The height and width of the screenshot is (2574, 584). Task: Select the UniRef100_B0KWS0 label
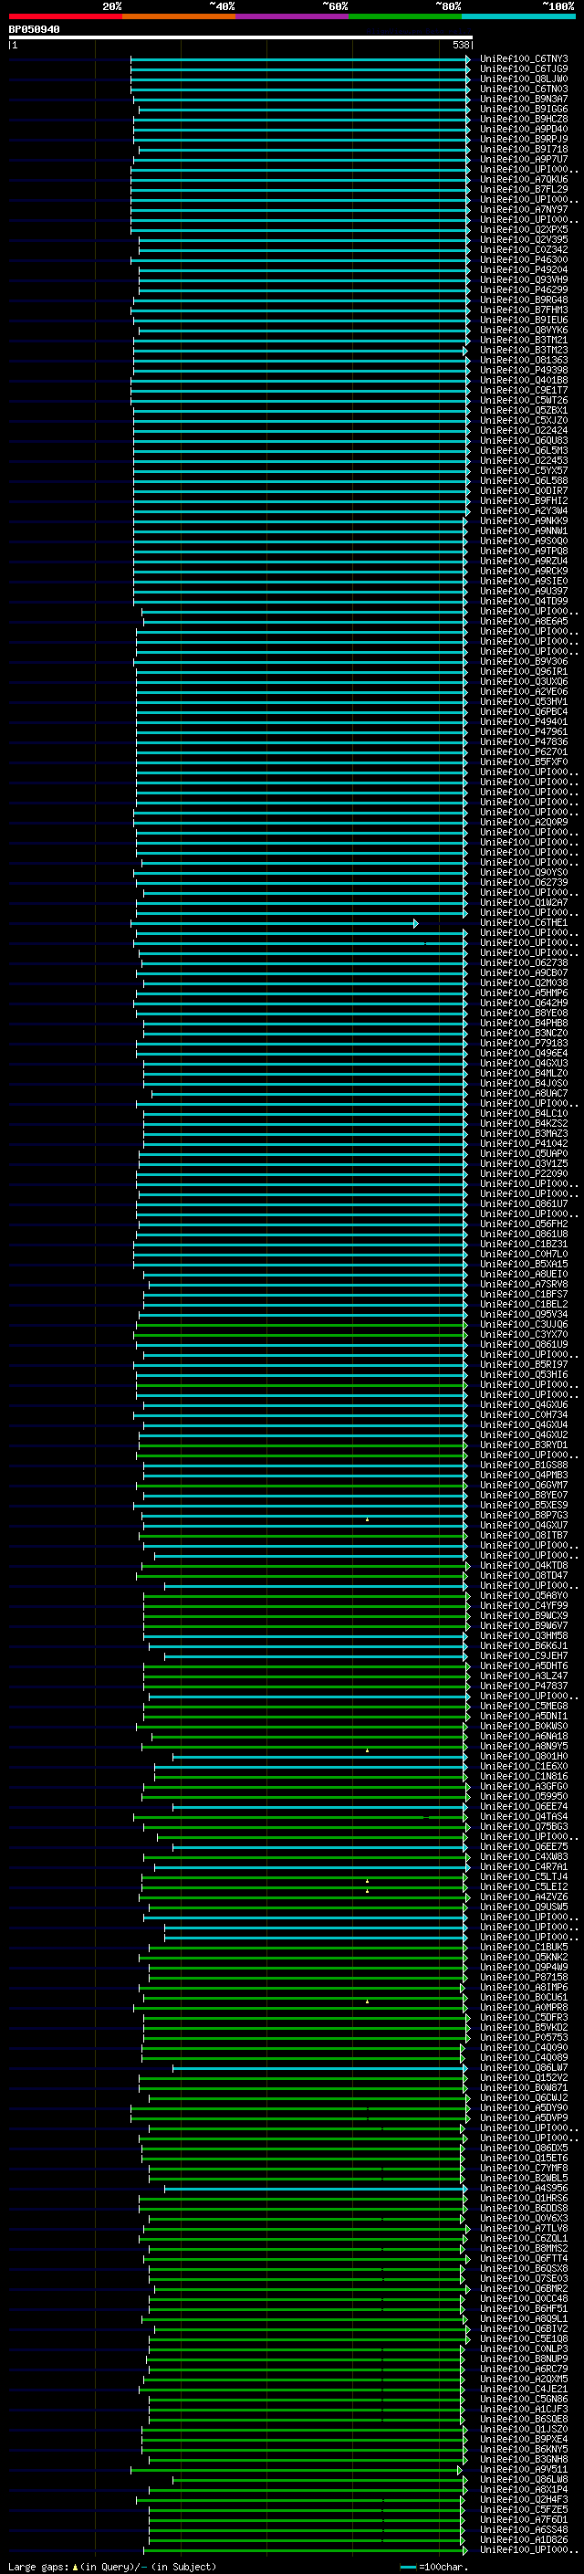click(524, 1727)
